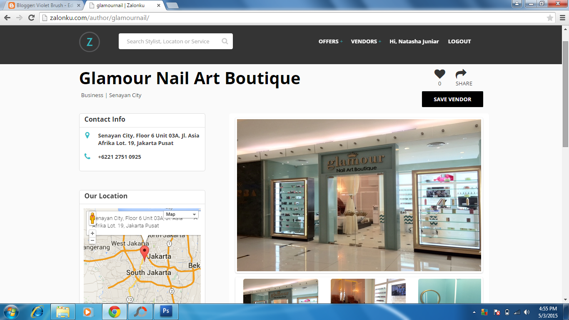Show hidden tray icons
569x320 pixels.
474,312
